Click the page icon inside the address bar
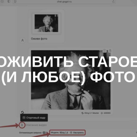Screen dimensions: 137x137 click(15, 2)
